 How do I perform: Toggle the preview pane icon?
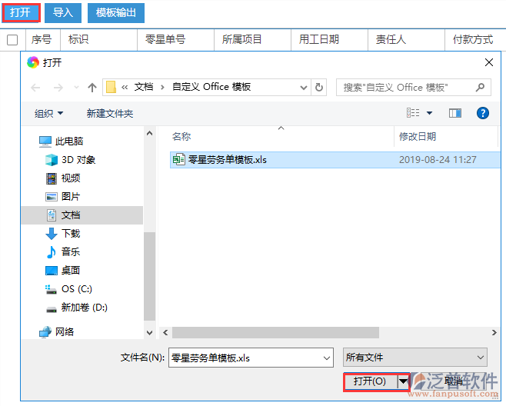click(455, 113)
